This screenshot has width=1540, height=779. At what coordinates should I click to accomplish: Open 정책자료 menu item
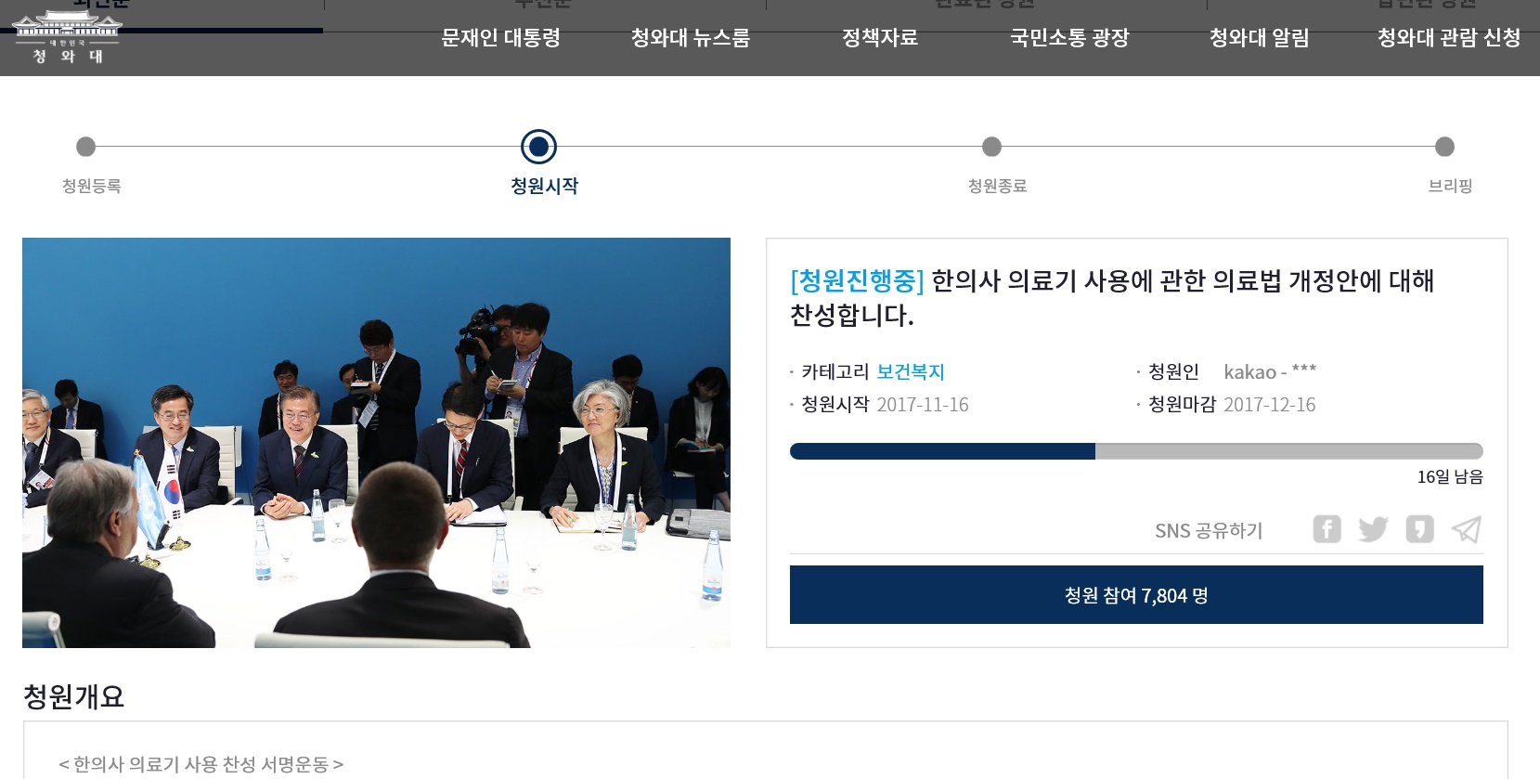point(879,38)
